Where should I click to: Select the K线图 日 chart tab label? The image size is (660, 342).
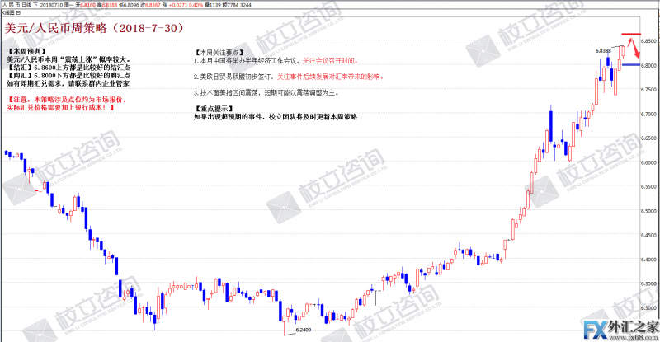click(12, 12)
